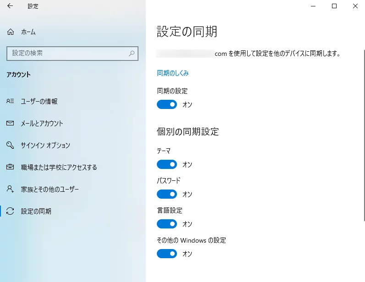Click the サインイン オプション key icon

10,146
